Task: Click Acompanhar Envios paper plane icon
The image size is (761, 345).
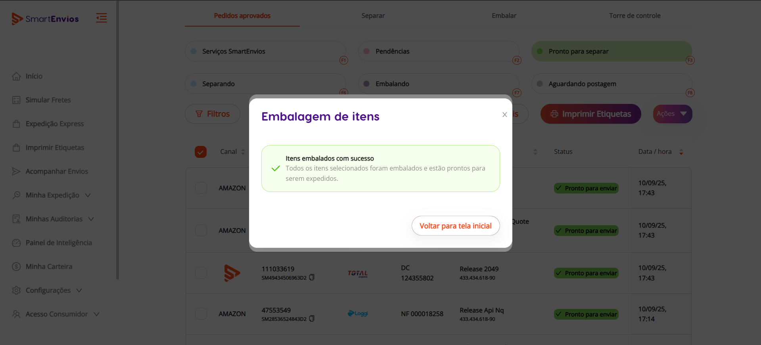Action: click(16, 171)
